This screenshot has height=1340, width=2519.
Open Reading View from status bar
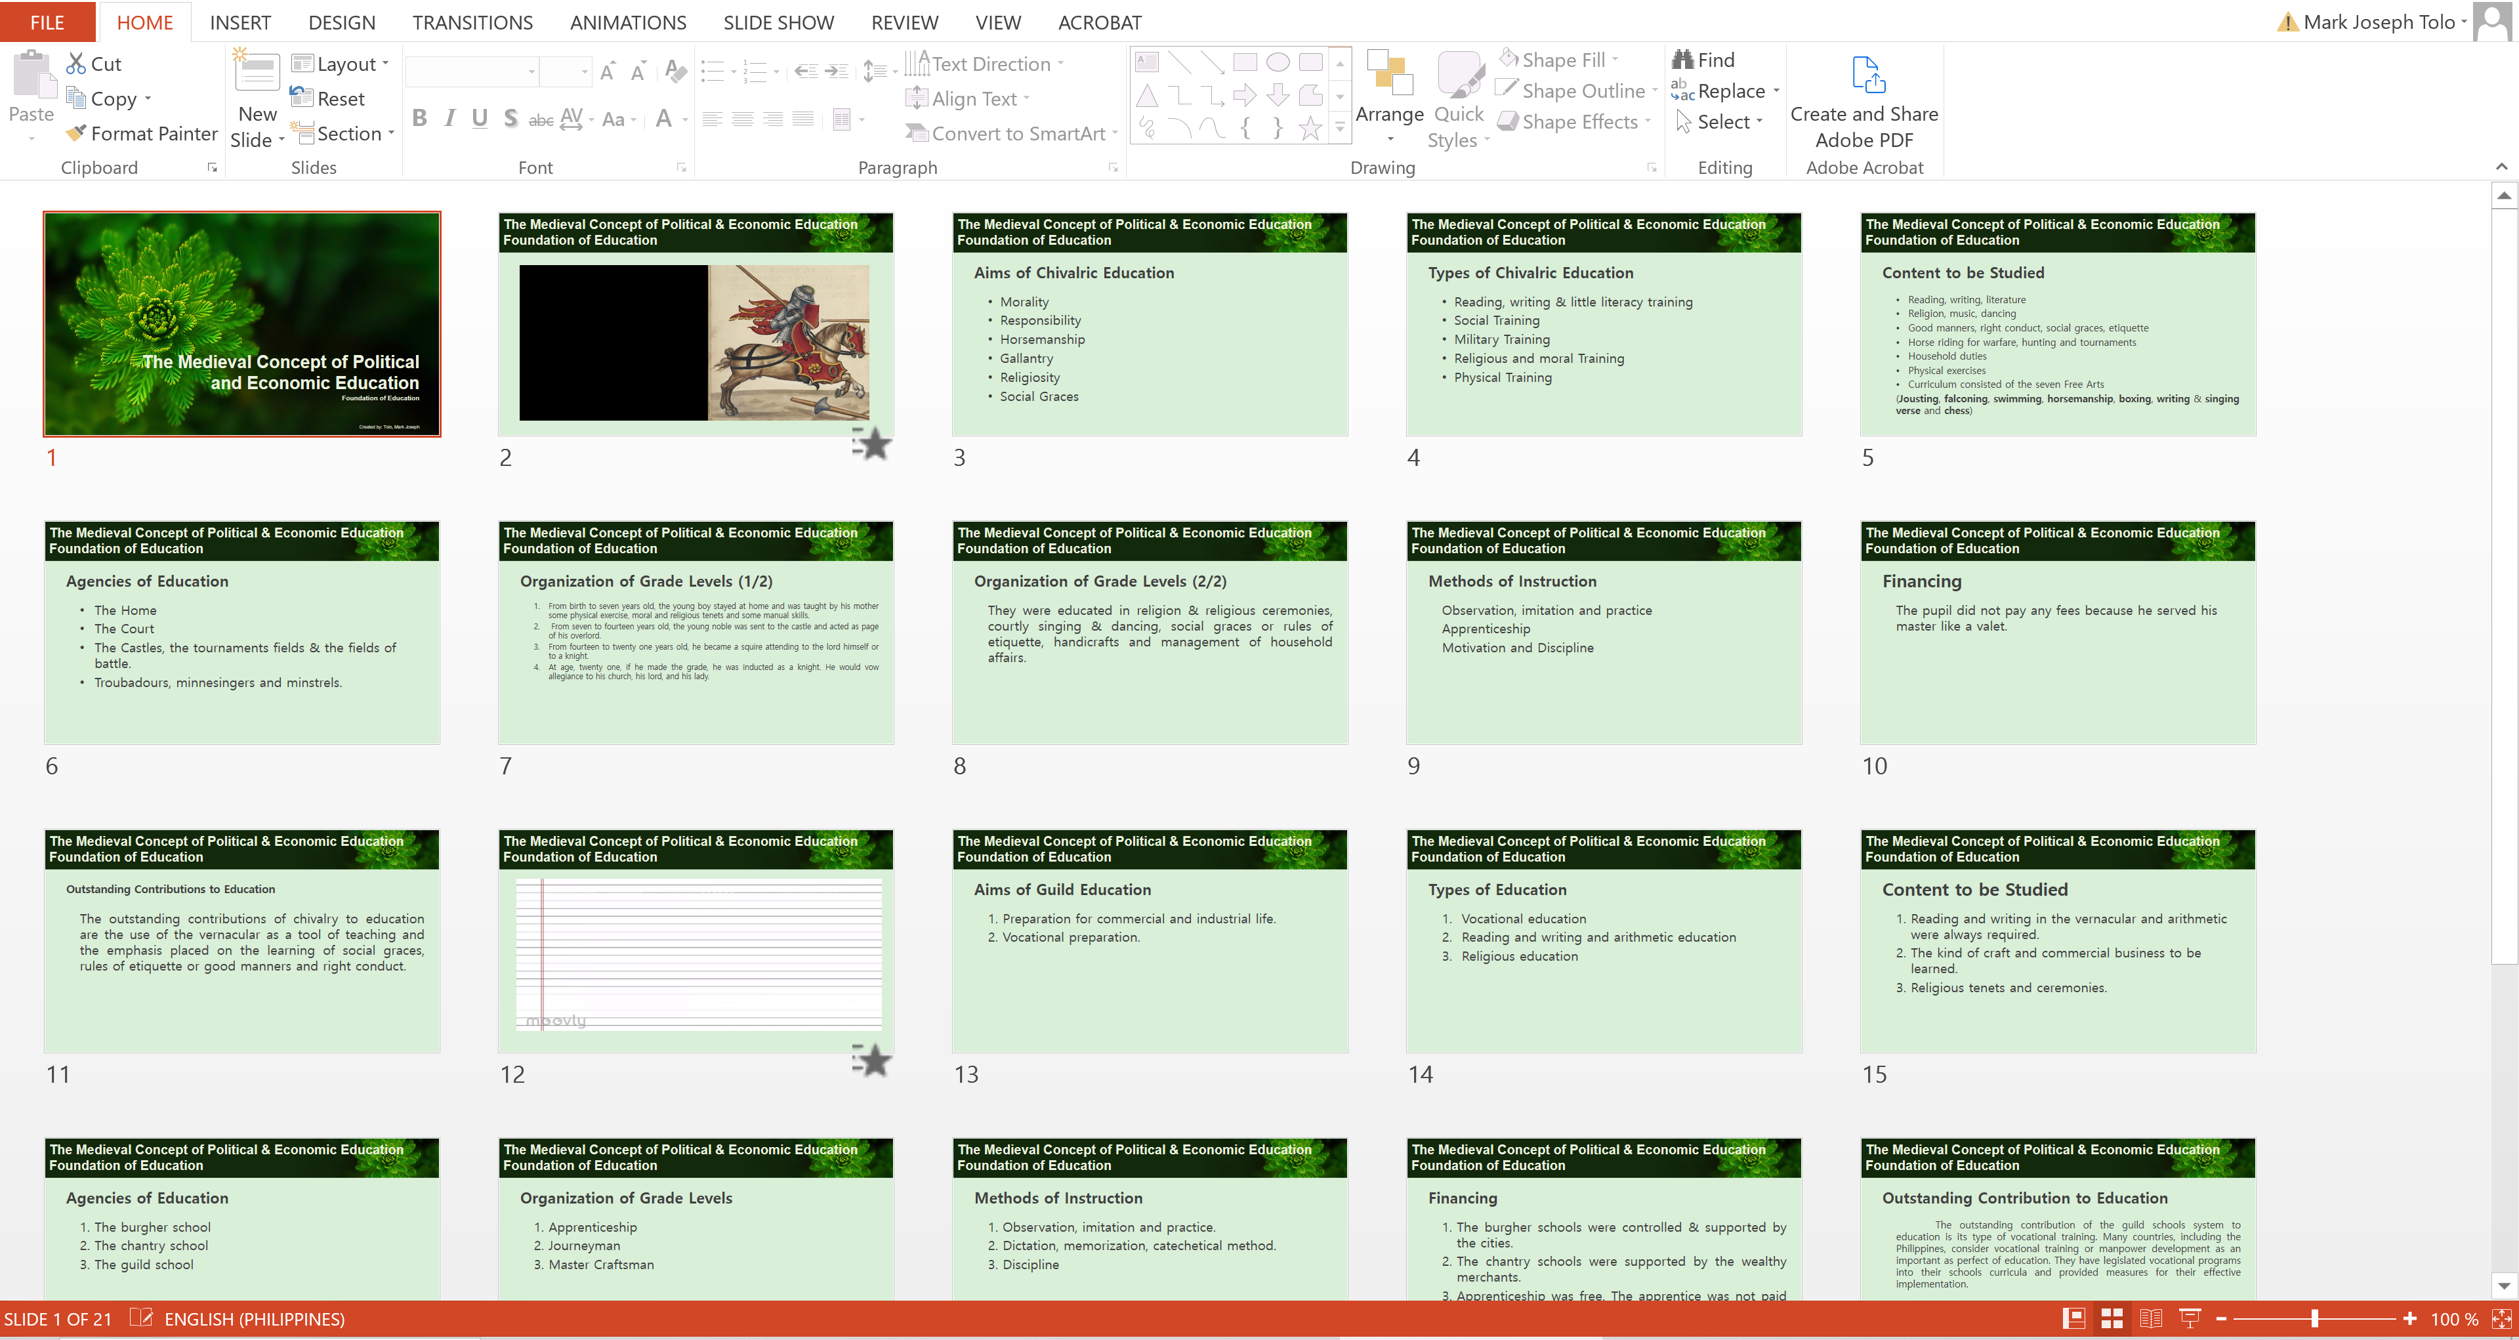[x=2150, y=1318]
